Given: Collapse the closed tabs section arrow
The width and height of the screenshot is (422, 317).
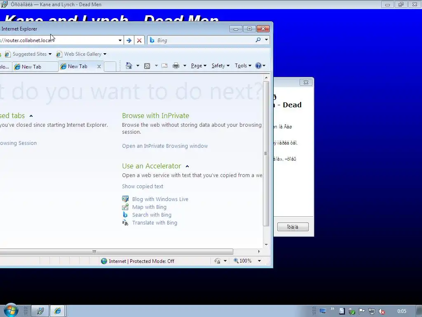Looking at the screenshot, I should pos(31,116).
